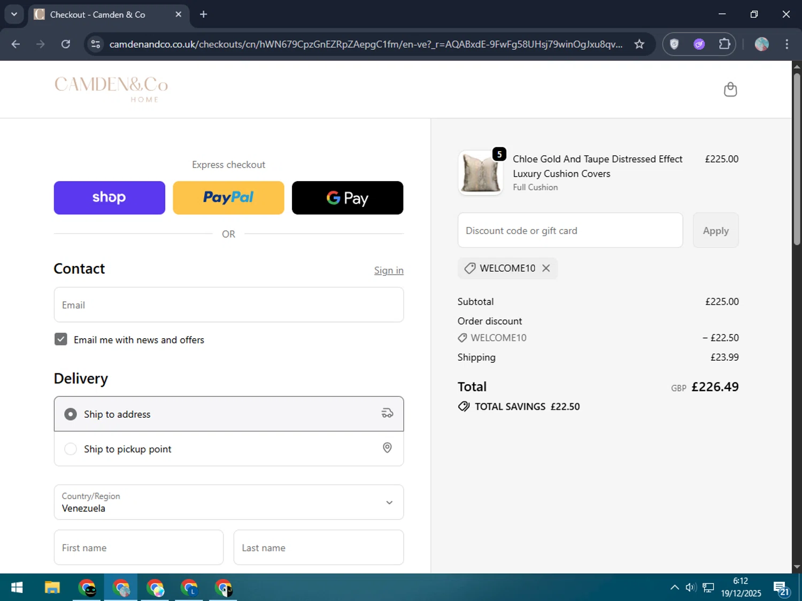The image size is (802, 601).
Task: Click the delivery truck icon
Action: [x=387, y=413]
